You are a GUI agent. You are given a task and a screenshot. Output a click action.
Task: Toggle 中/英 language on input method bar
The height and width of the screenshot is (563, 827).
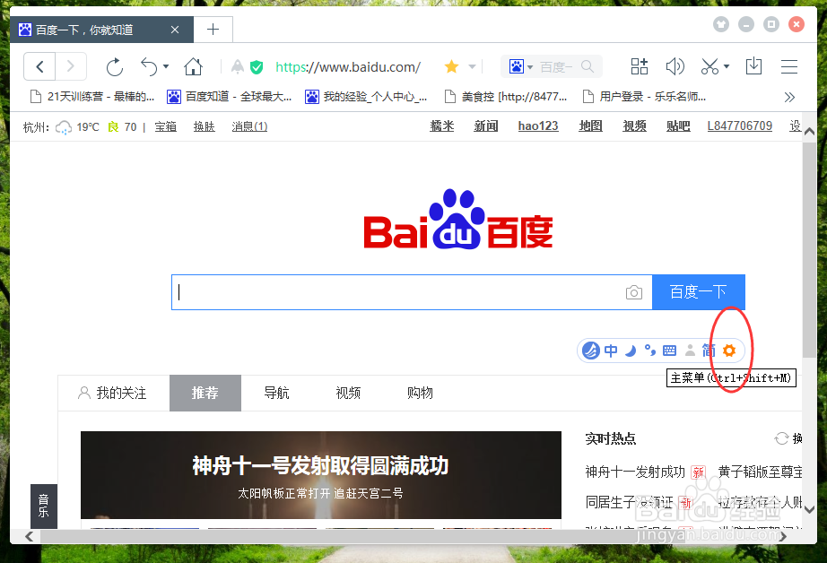tap(611, 350)
